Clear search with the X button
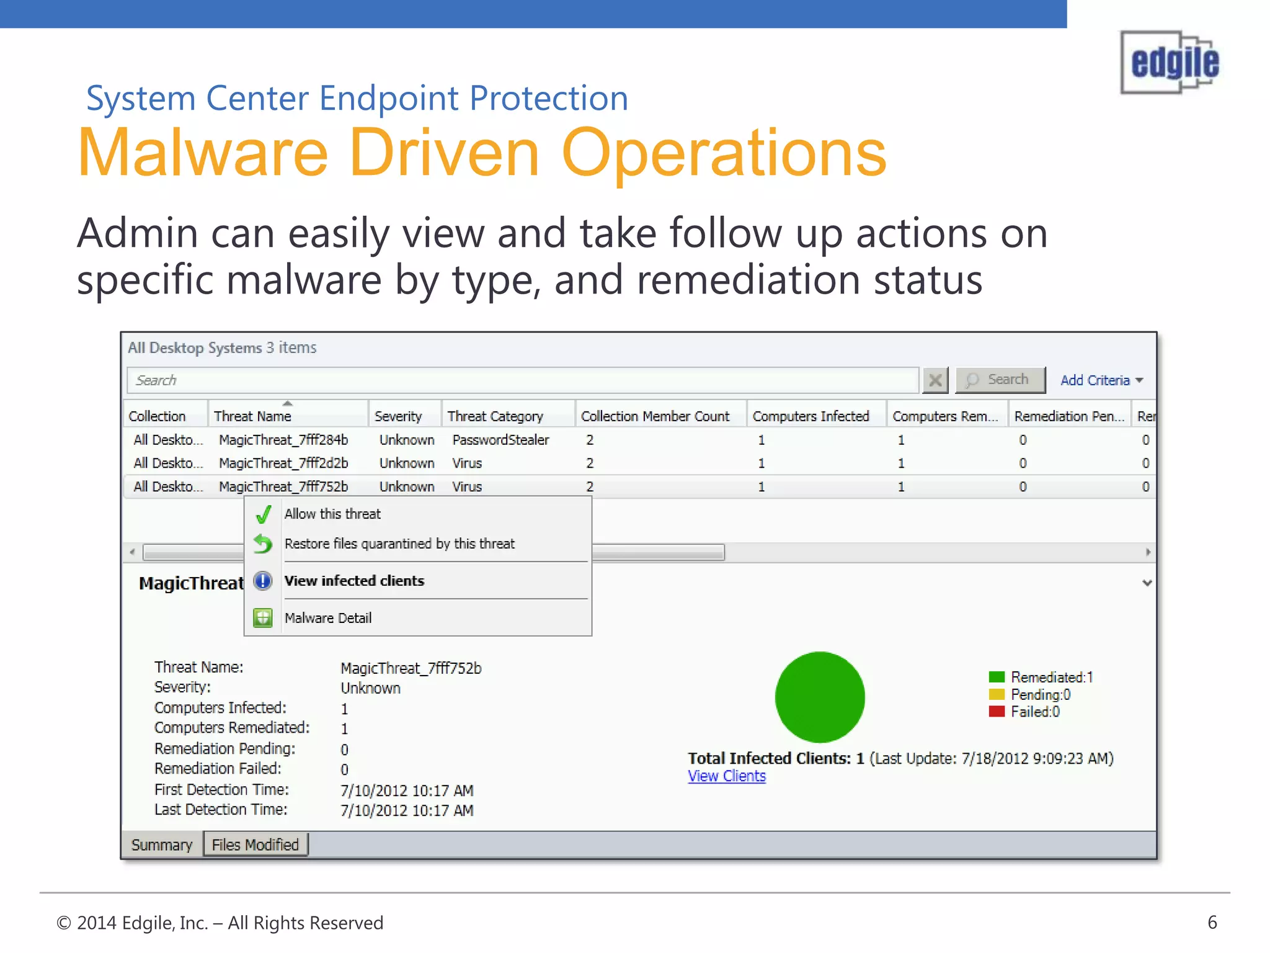This screenshot has width=1270, height=953. coord(936,380)
